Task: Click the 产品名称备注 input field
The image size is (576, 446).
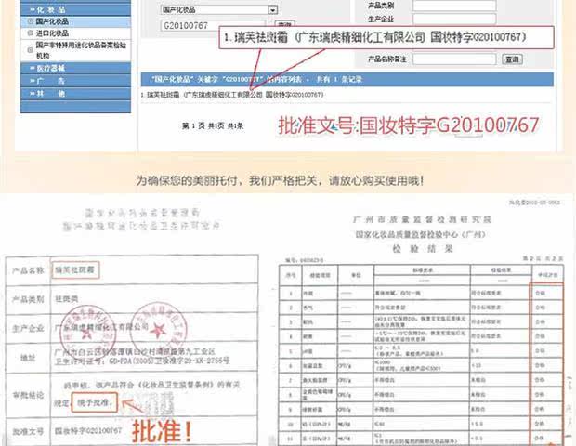Action: click(x=454, y=59)
